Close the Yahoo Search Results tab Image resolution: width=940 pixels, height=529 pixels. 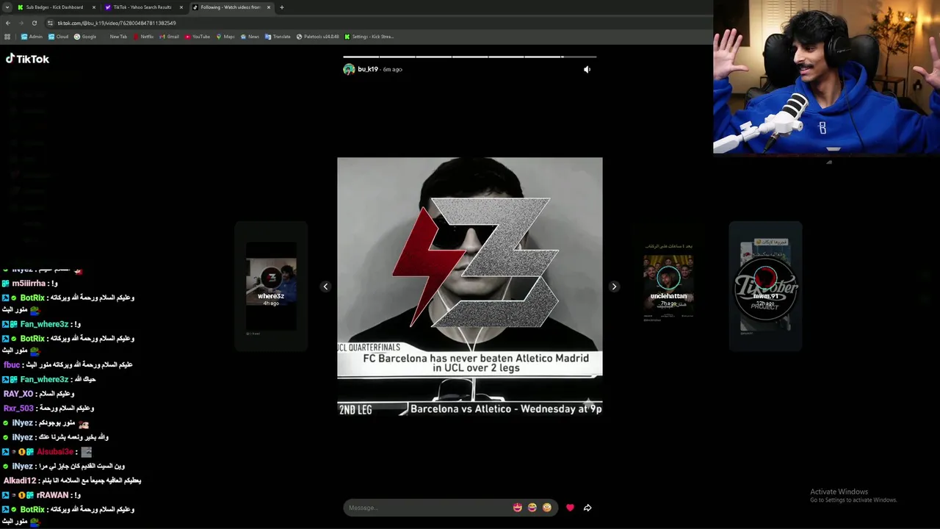[181, 7]
